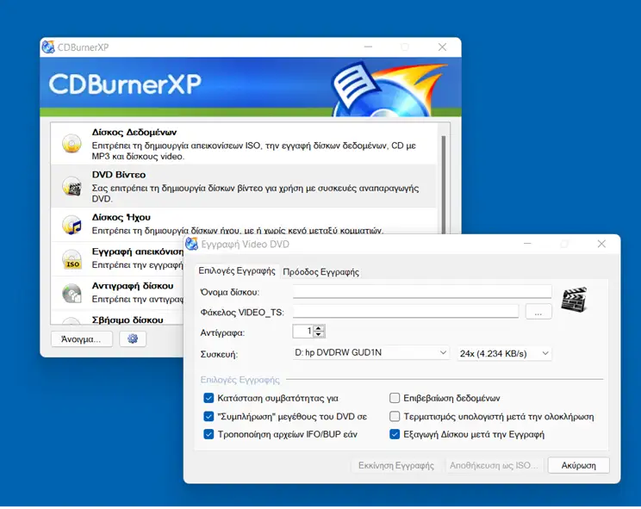Click Αποθήκευση ως ISO... button

[x=494, y=465]
